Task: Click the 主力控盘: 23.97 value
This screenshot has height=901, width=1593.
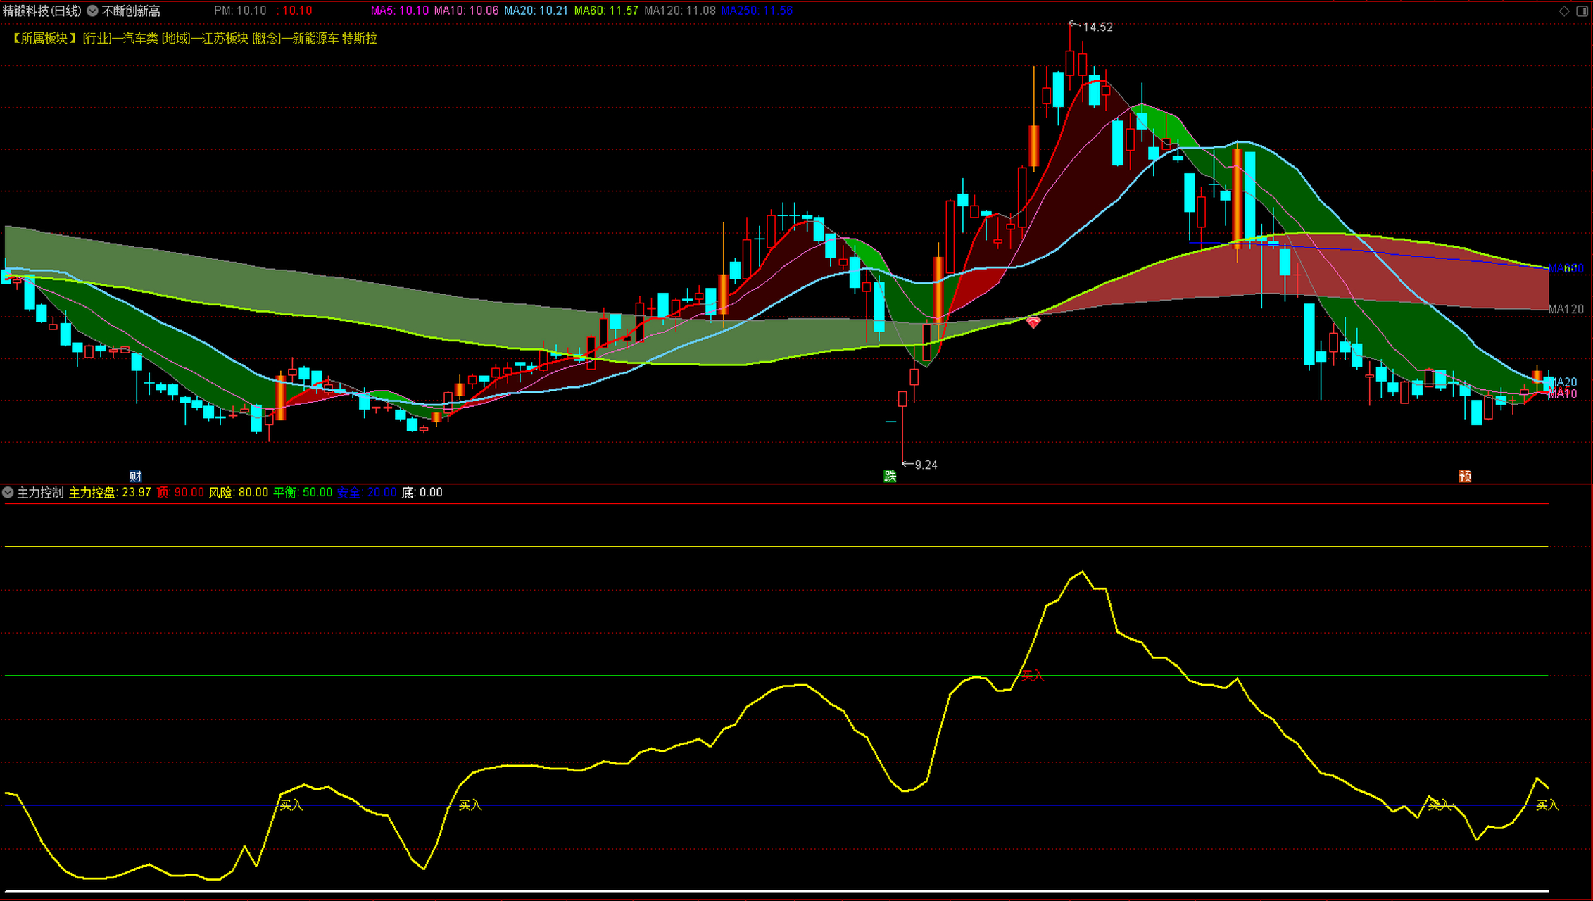Action: [110, 493]
